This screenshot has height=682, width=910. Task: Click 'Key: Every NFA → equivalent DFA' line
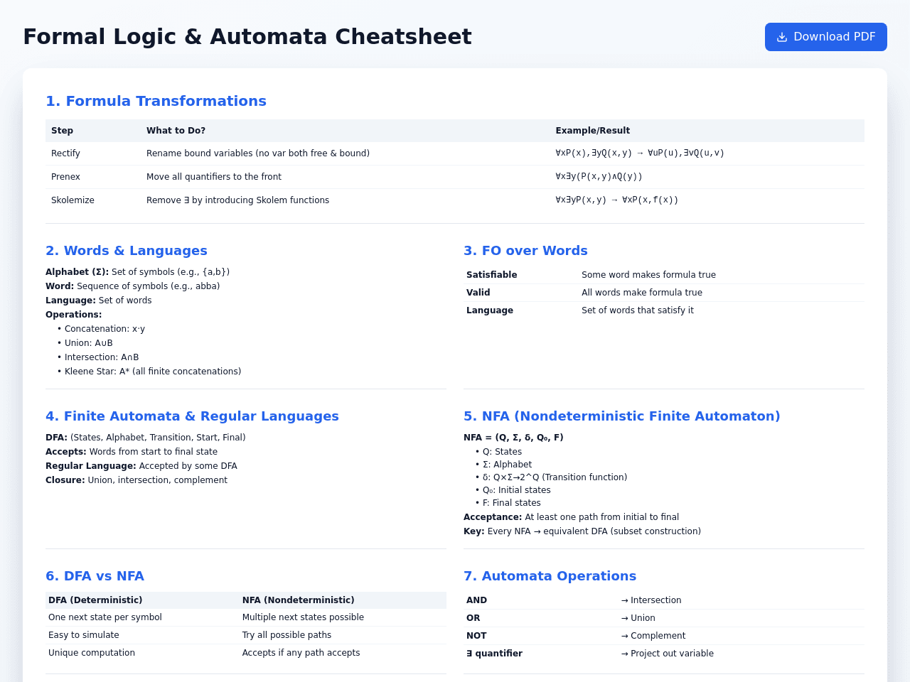582,531
